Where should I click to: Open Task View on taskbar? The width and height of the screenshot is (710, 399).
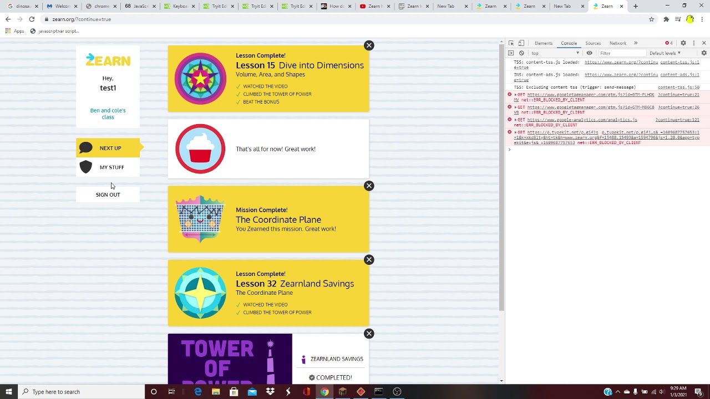point(171,392)
